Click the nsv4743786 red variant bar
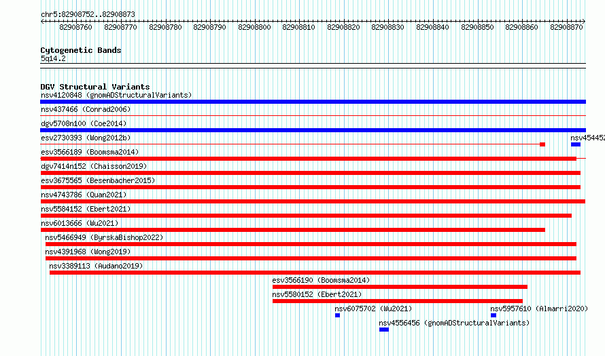605x356 pixels. [x=313, y=201]
